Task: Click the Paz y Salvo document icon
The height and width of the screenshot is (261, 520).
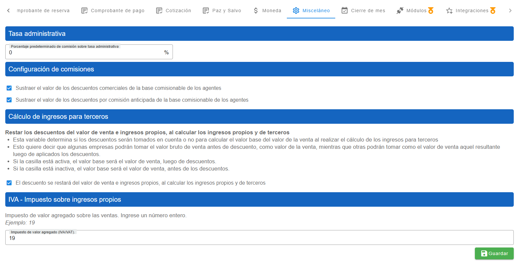Action: point(206,11)
